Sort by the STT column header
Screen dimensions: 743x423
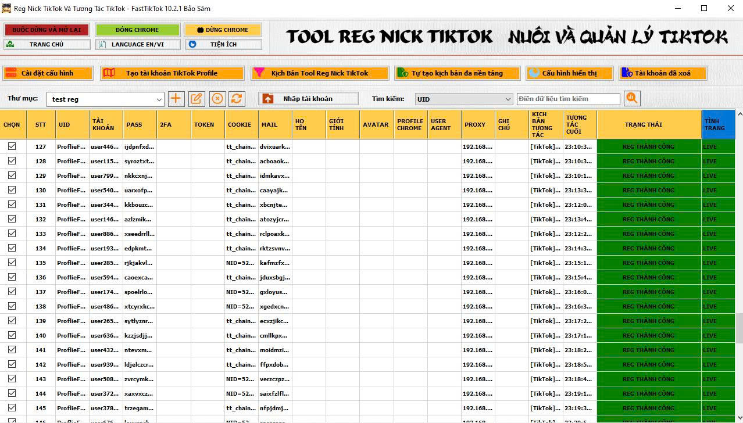[41, 124]
